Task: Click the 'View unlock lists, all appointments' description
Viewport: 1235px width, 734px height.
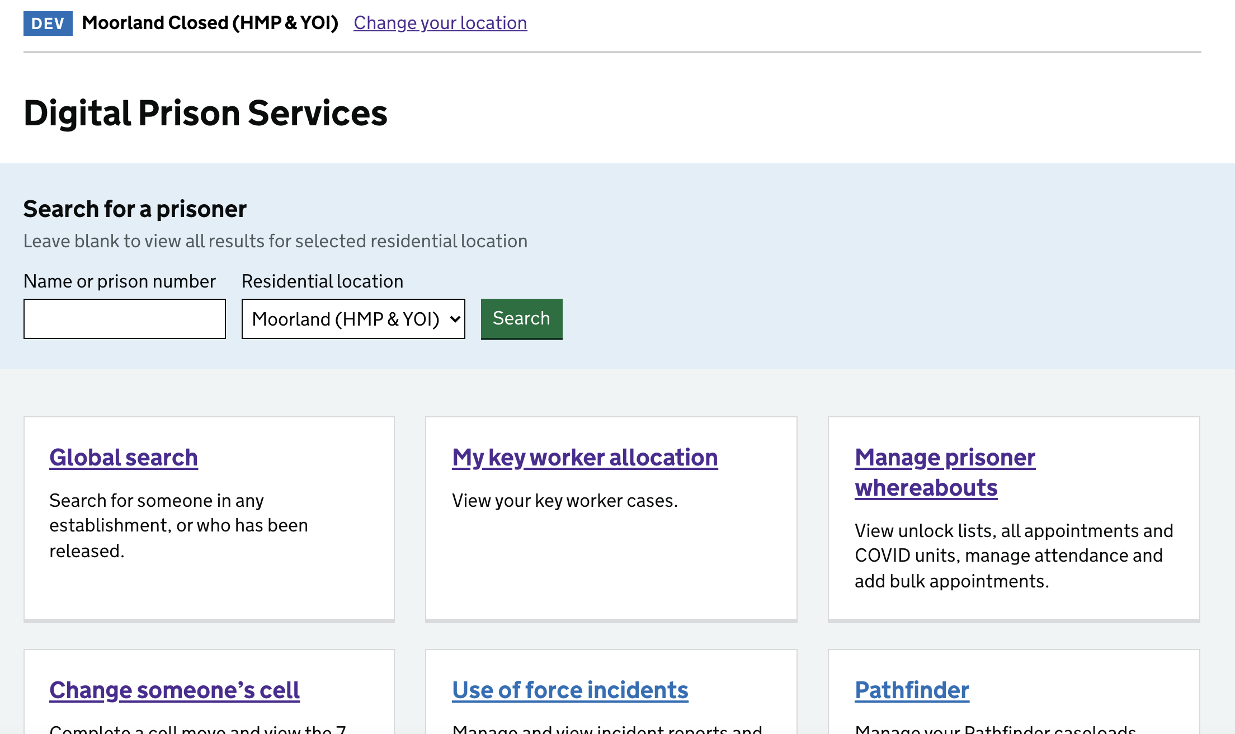Action: 1014,556
